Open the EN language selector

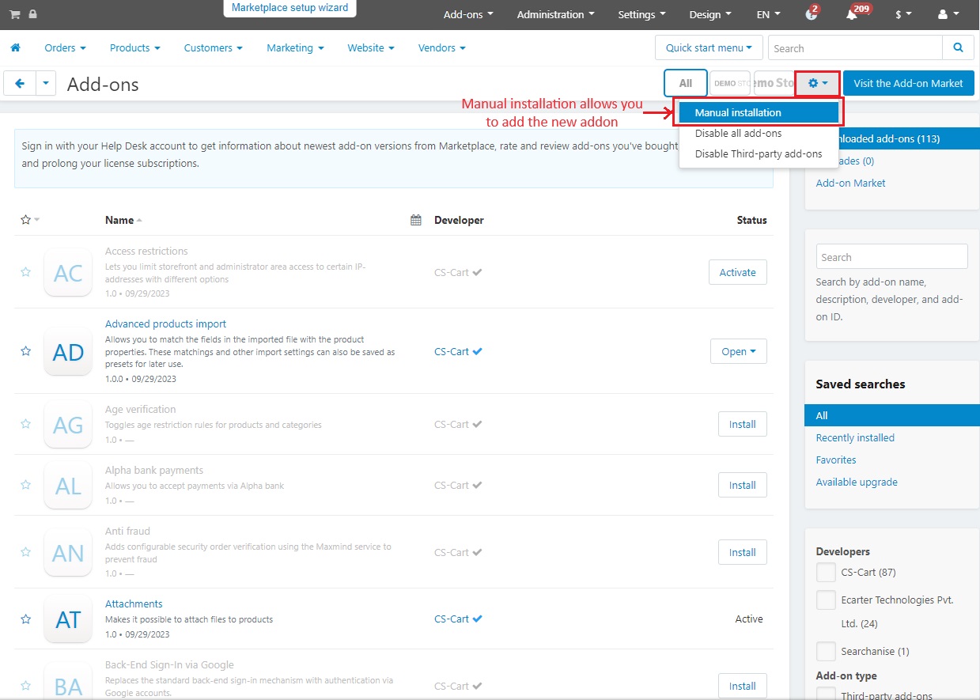[768, 14]
